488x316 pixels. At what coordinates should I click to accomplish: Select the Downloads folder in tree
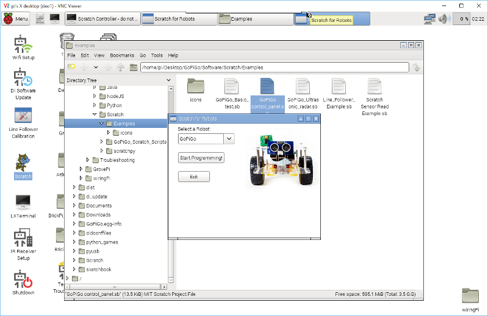click(98, 215)
